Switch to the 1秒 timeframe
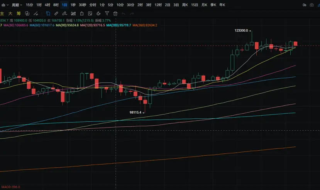The image size is (320, 190). pyautogui.click(x=73, y=5)
